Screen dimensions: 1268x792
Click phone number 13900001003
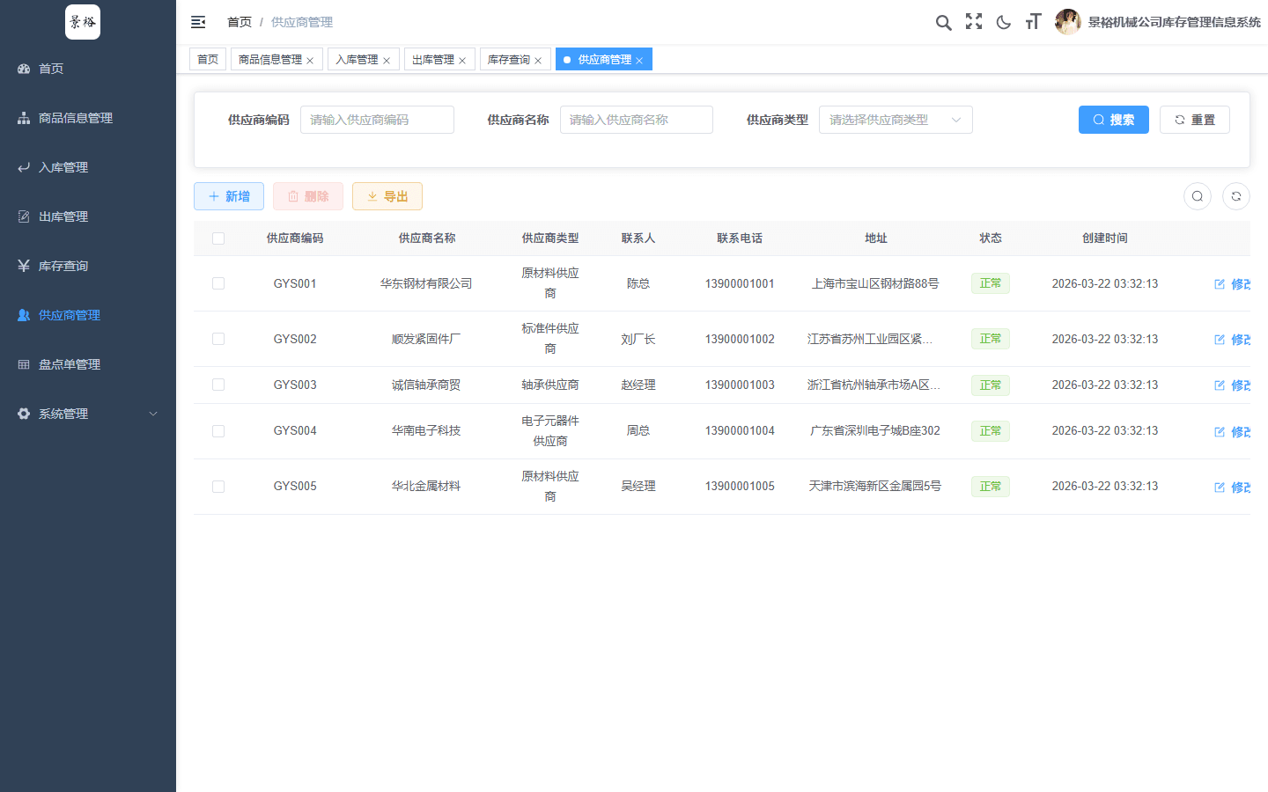[740, 385]
